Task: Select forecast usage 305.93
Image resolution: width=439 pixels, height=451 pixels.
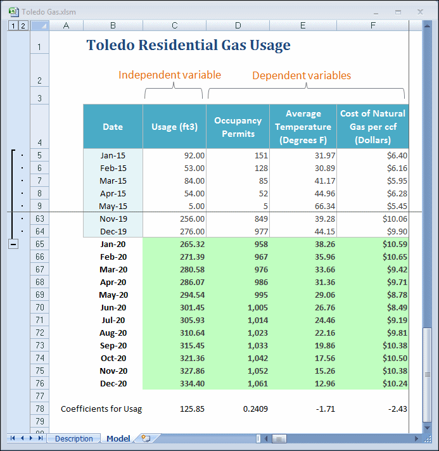Action: pos(175,320)
